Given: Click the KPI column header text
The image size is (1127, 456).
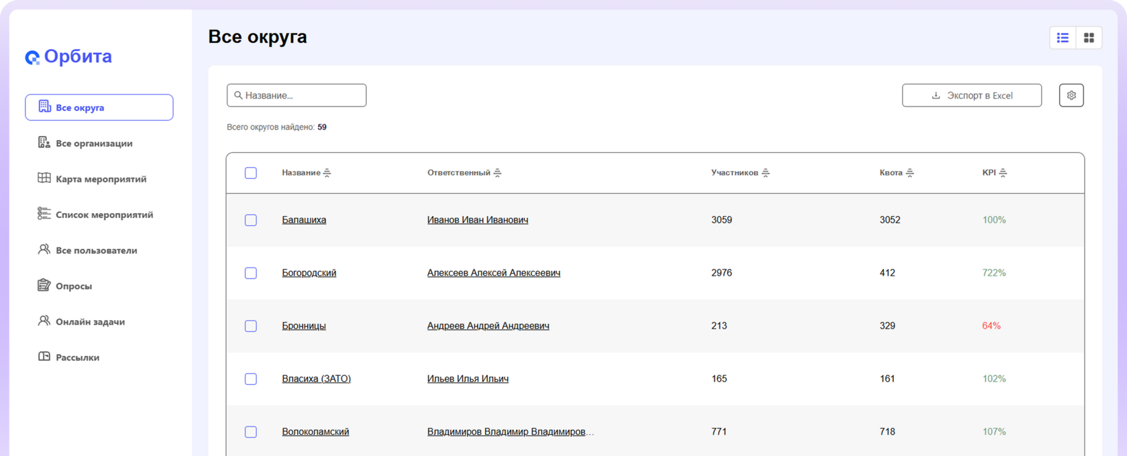Looking at the screenshot, I should [x=989, y=173].
